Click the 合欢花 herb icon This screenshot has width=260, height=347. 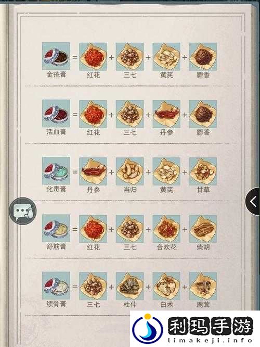click(166, 228)
